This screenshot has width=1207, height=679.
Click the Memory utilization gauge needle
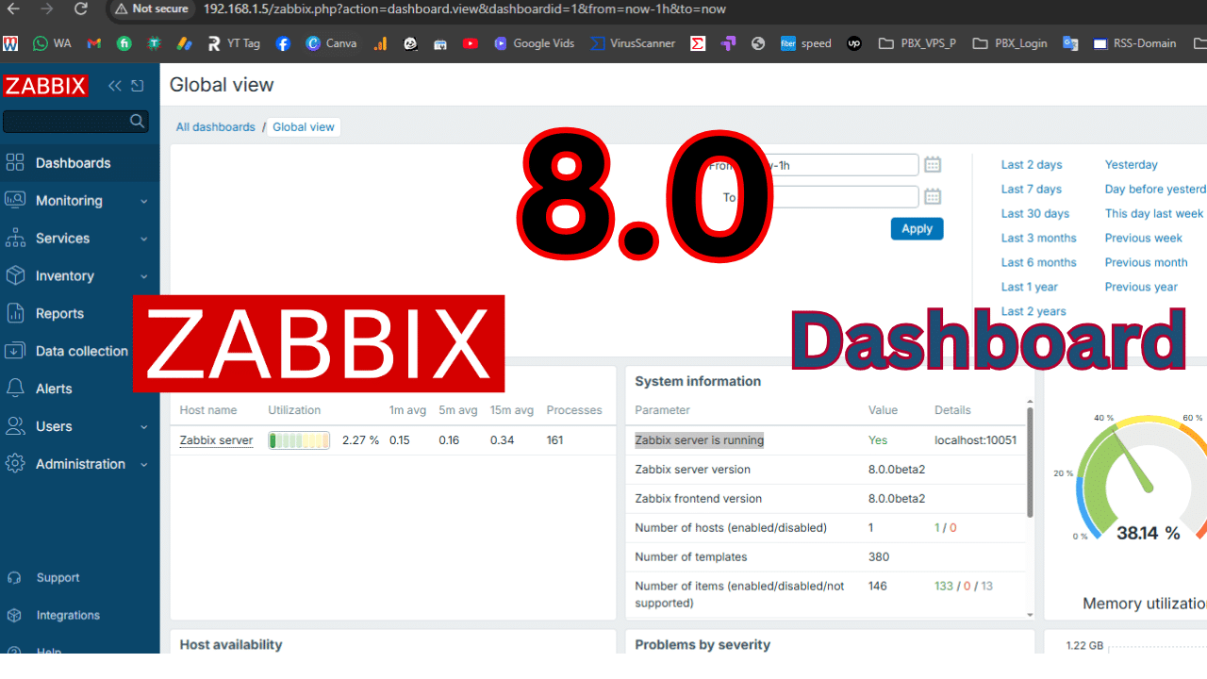click(x=1134, y=464)
